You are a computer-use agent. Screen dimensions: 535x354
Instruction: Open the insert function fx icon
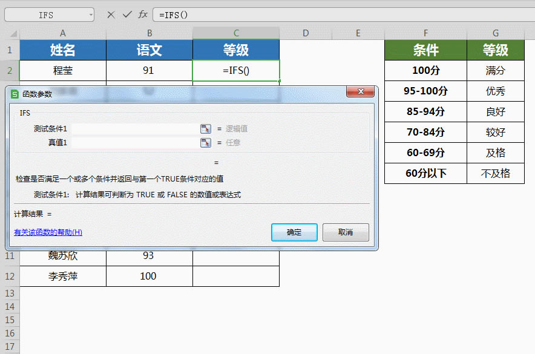[x=143, y=15]
